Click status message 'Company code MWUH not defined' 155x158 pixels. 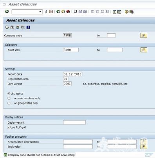coord(41,155)
